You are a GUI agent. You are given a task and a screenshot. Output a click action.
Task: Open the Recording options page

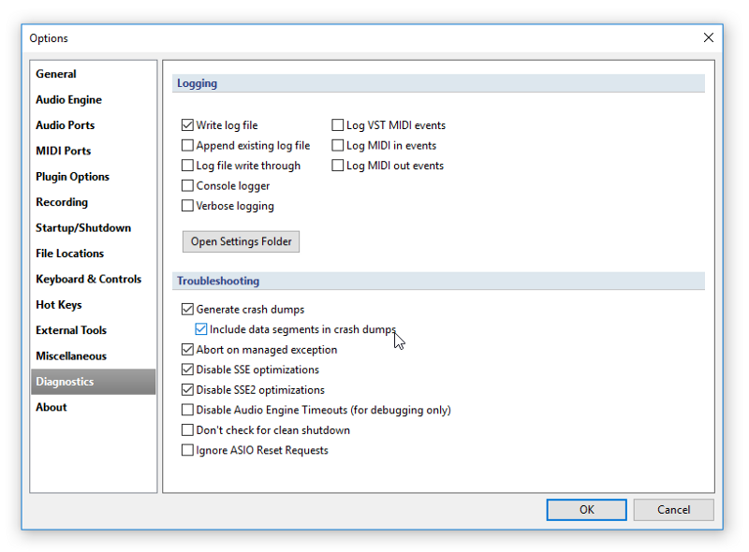coord(93,202)
